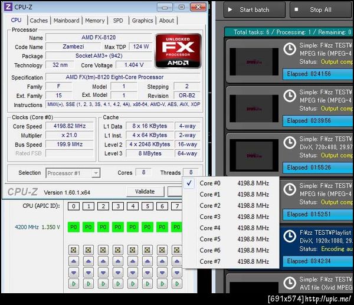This screenshot has height=305, width=354.
Task: Open the SPD tab in CPU-Z
Action: (118, 21)
